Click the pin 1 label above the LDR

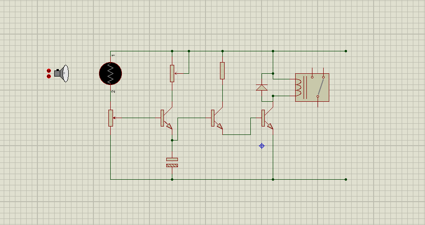[113, 56]
